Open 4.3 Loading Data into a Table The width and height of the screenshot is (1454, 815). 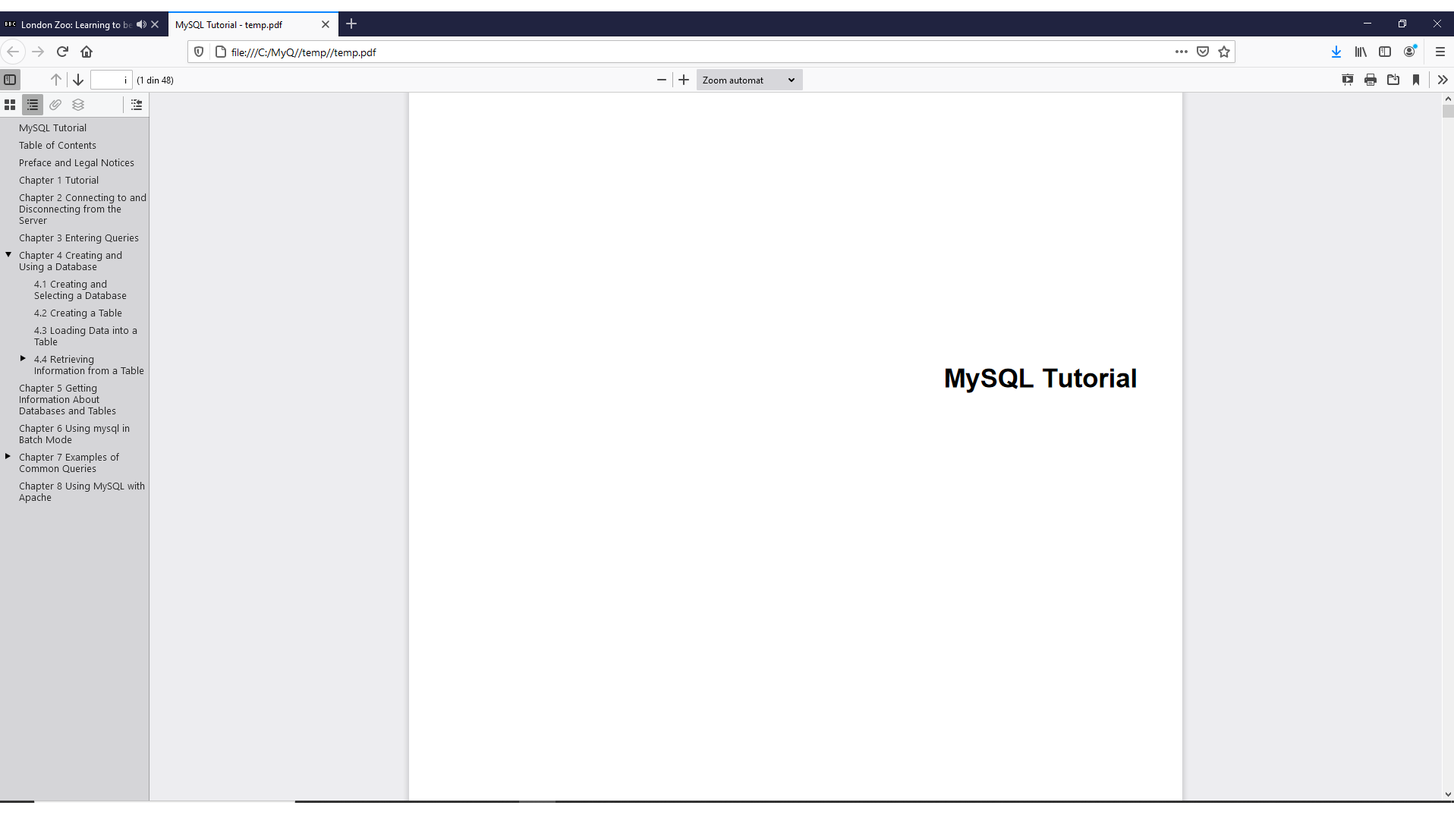(86, 336)
